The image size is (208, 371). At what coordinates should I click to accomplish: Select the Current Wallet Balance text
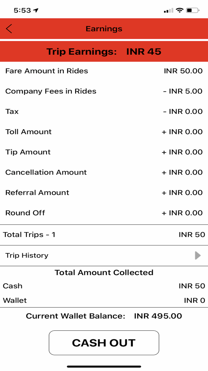coord(104,316)
